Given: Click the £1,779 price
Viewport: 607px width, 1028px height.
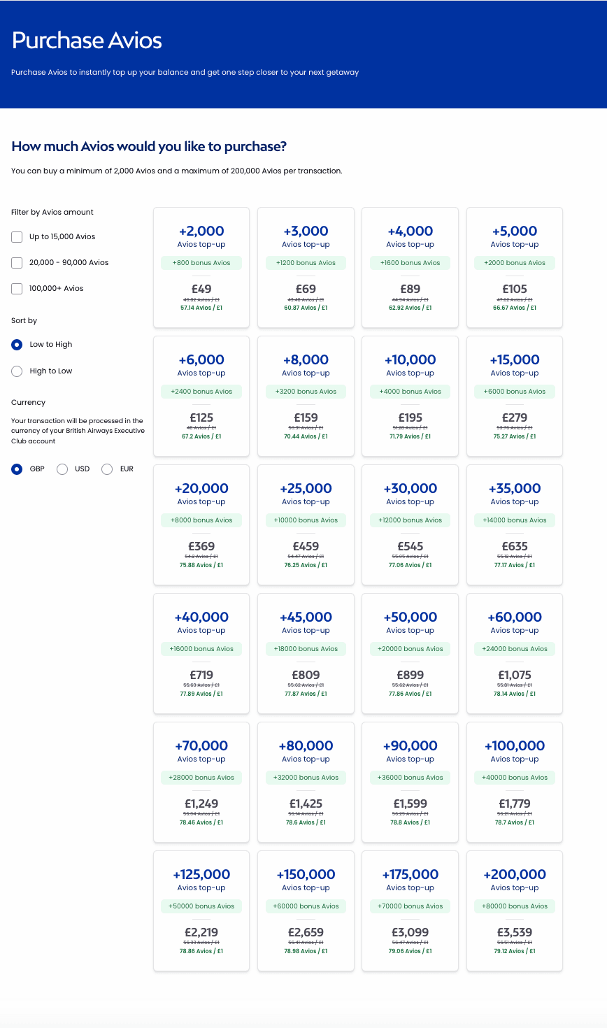Looking at the screenshot, I should click(515, 804).
